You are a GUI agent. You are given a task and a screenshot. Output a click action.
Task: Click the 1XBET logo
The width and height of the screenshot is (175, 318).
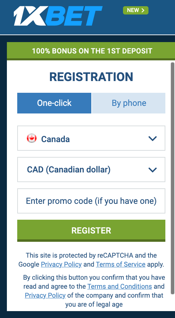tap(58, 16)
